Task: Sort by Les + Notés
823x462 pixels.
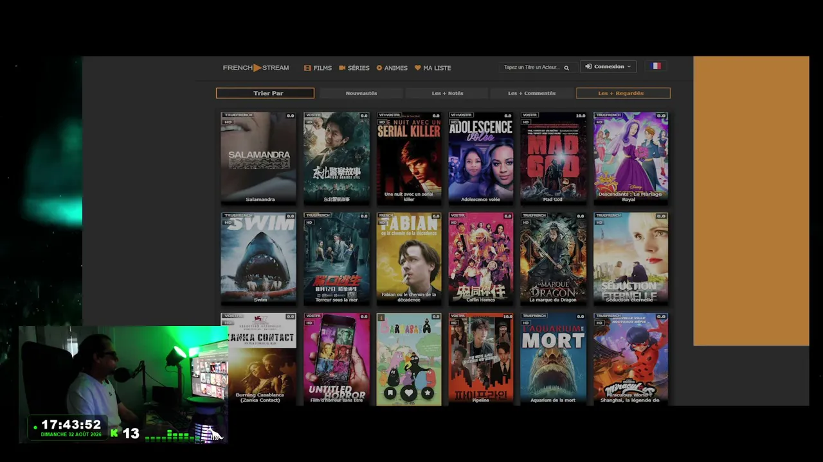Action: 448,93
